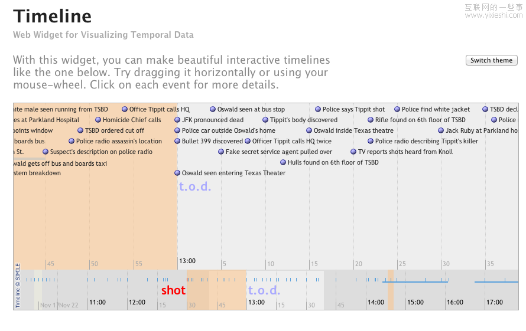This screenshot has height=331, width=526.
Task: Click the red 'shot' marker in overview band
Action: pyautogui.click(x=173, y=290)
